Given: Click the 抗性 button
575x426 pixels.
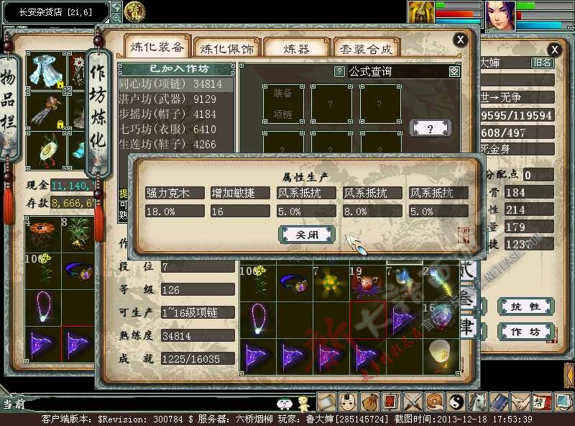Looking at the screenshot, I should click(525, 307).
